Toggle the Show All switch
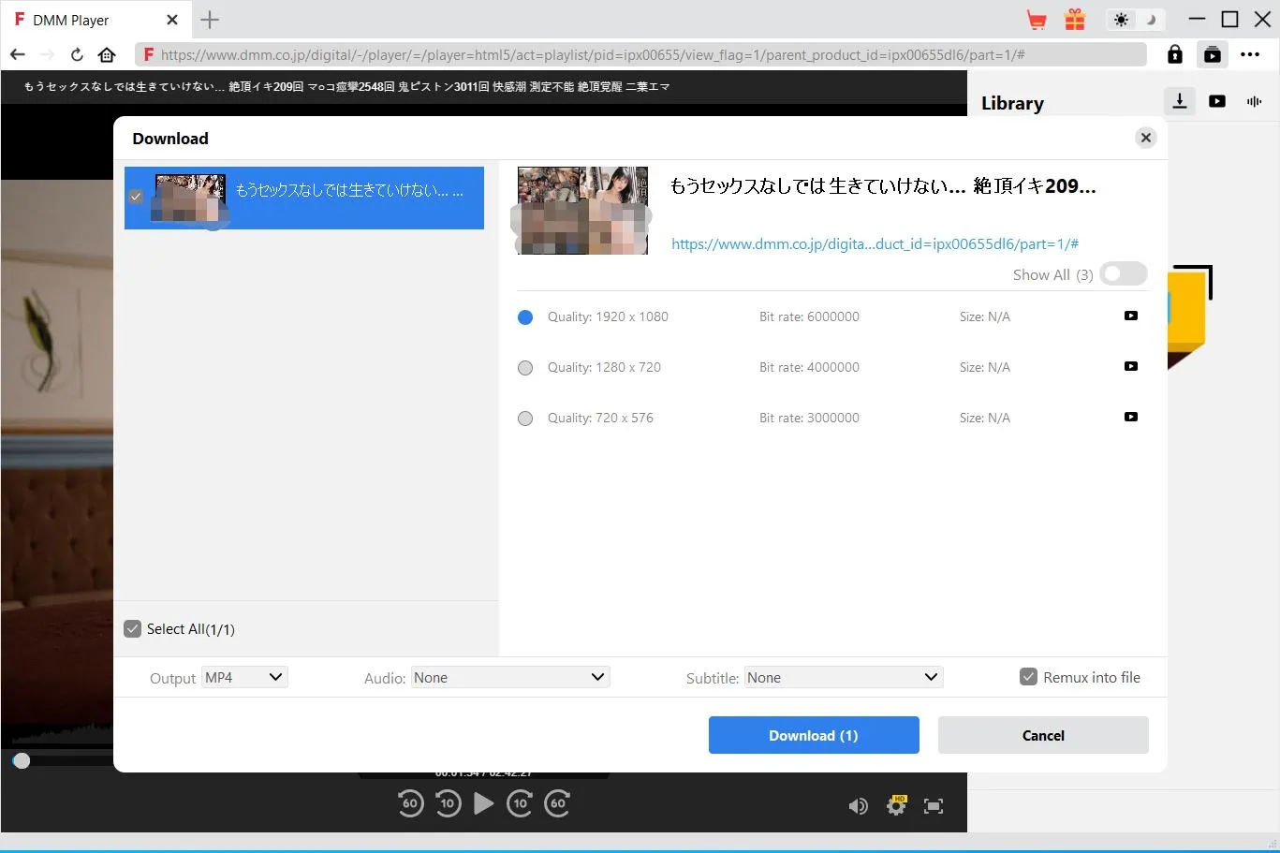 click(1123, 273)
